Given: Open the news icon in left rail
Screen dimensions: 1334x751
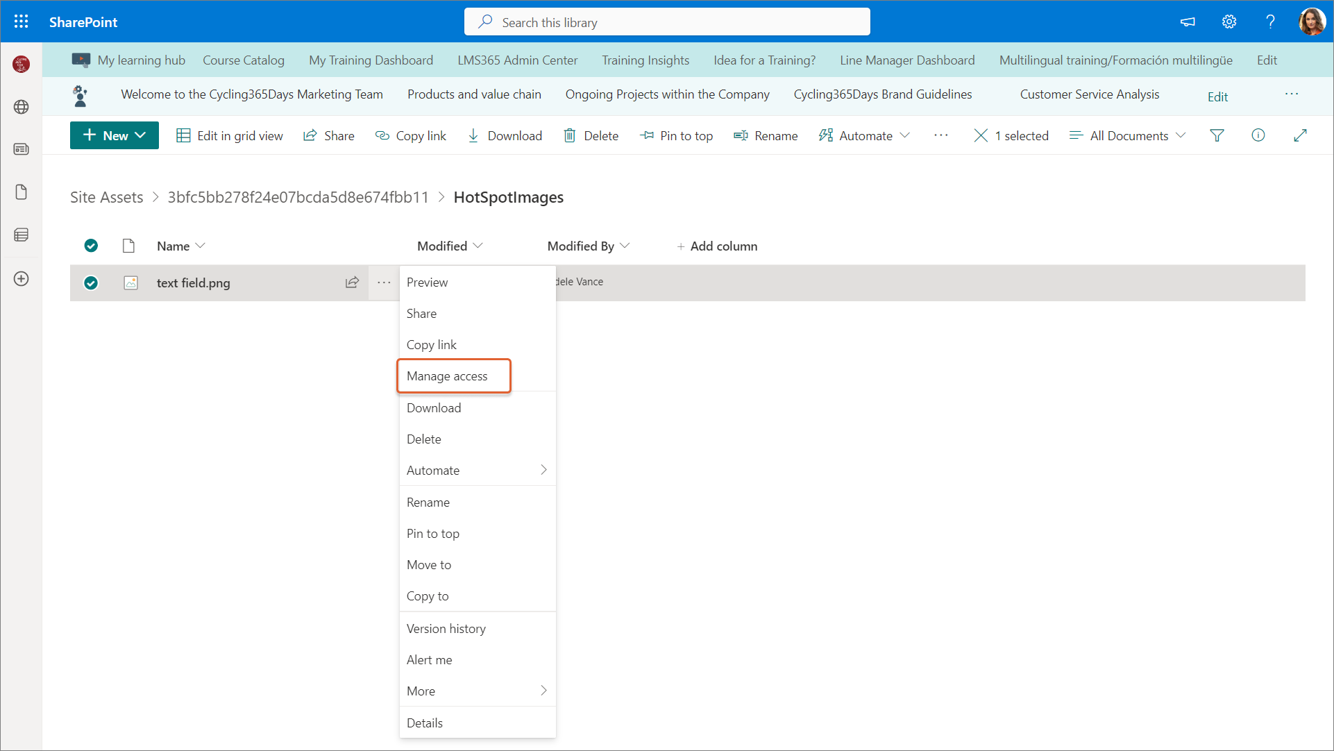Looking at the screenshot, I should tap(22, 149).
